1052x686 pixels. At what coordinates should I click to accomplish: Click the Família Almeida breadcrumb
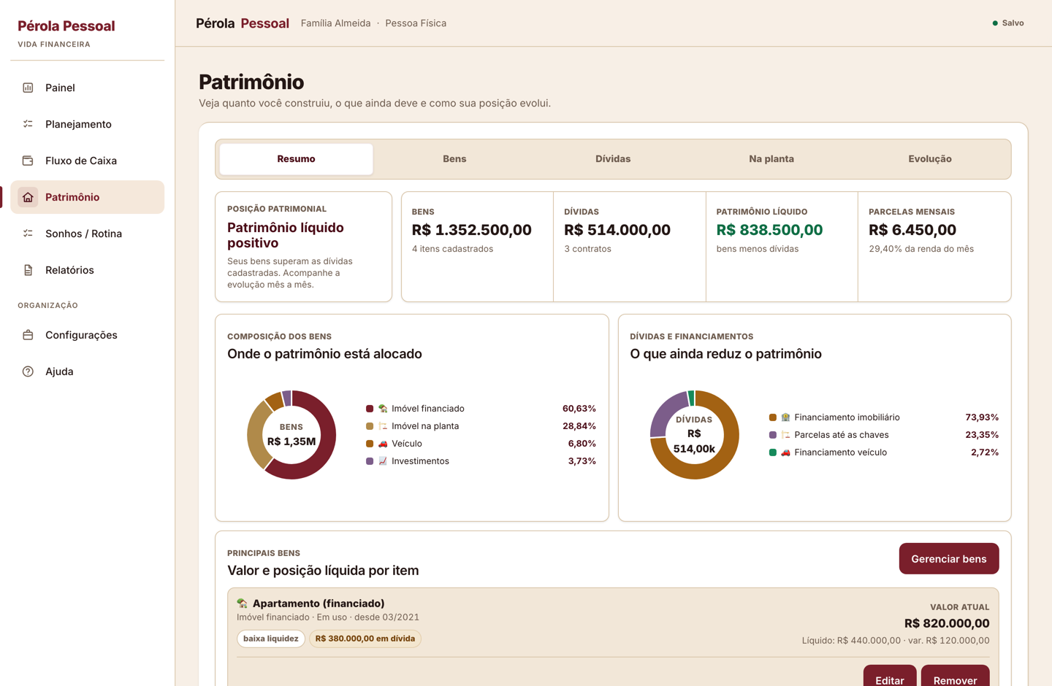click(x=336, y=23)
